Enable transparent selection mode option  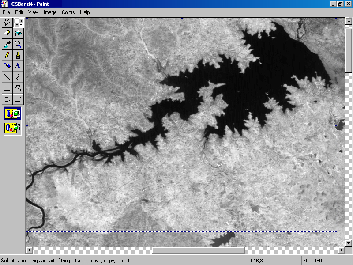13,128
